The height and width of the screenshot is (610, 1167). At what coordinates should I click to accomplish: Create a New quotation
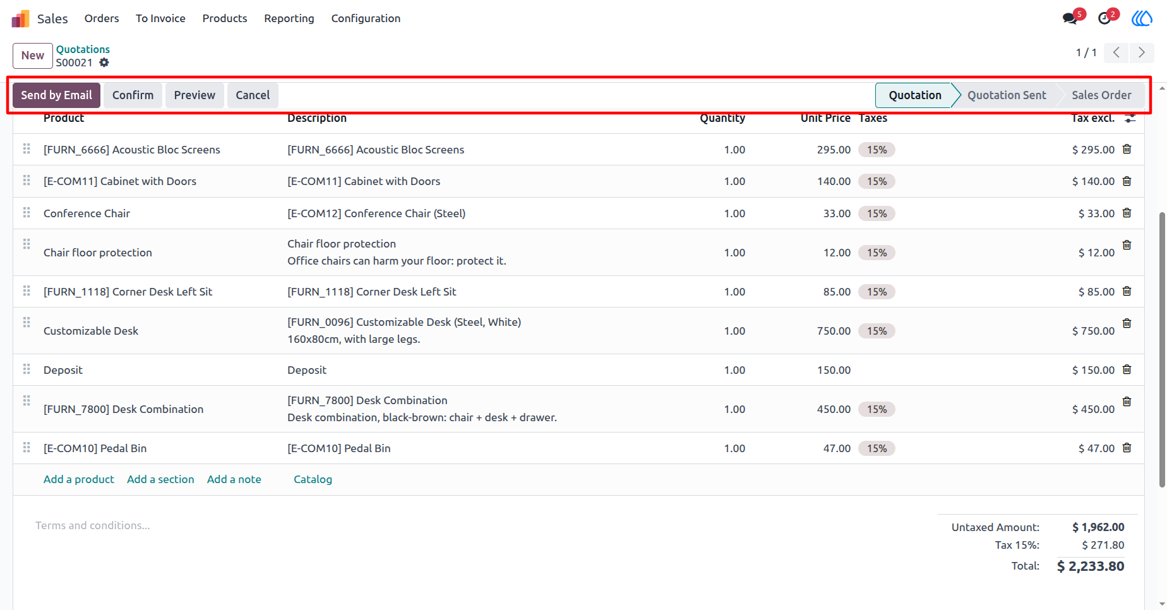click(x=33, y=56)
